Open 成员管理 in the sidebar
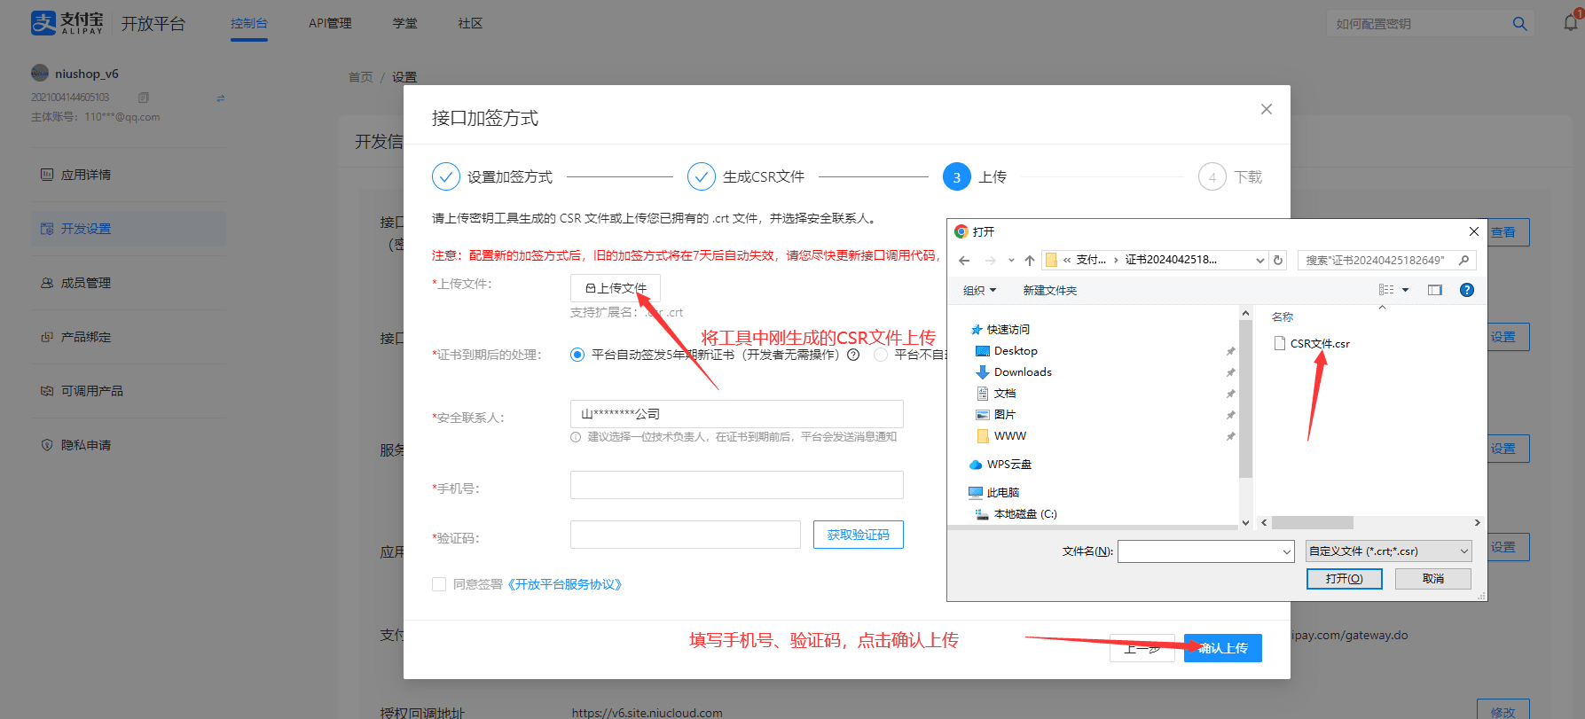The image size is (1585, 719). point(86,283)
